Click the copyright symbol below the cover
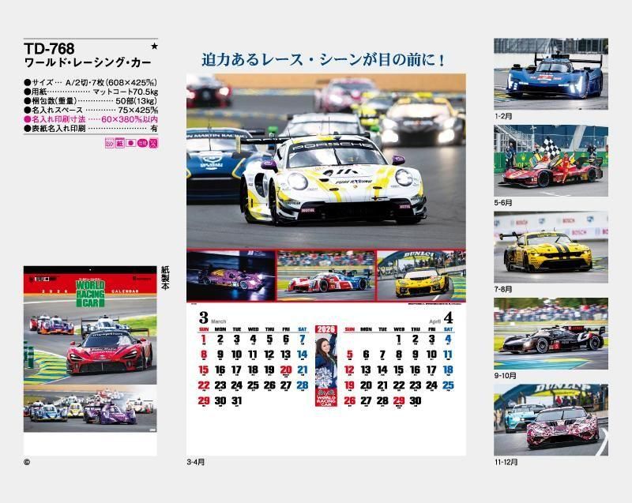The height and width of the screenshot is (503, 632). [x=27, y=462]
